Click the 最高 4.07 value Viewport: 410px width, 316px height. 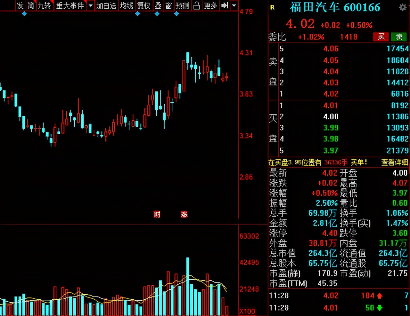[x=400, y=183]
